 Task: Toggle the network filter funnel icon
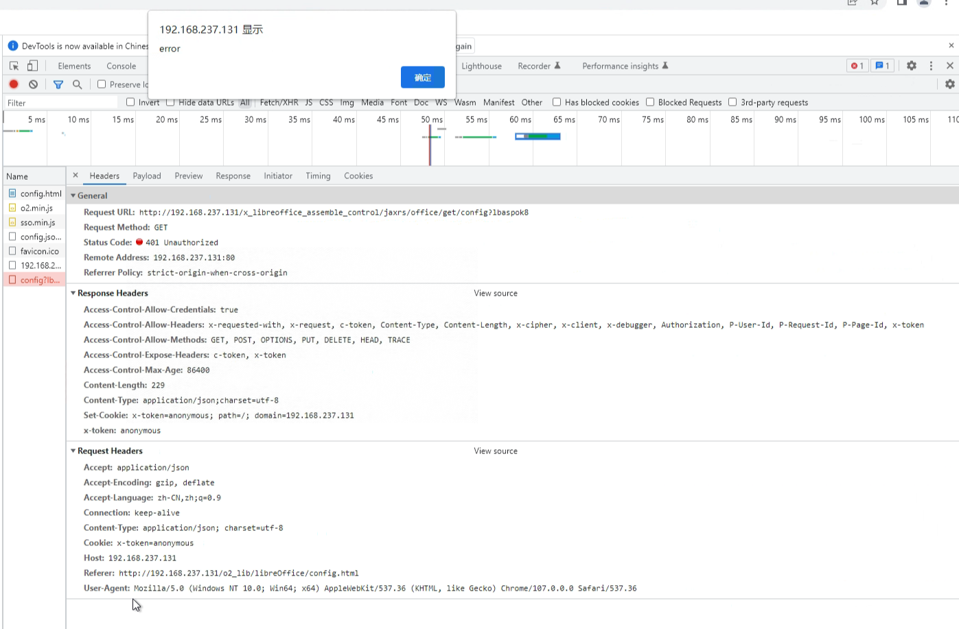click(x=58, y=84)
